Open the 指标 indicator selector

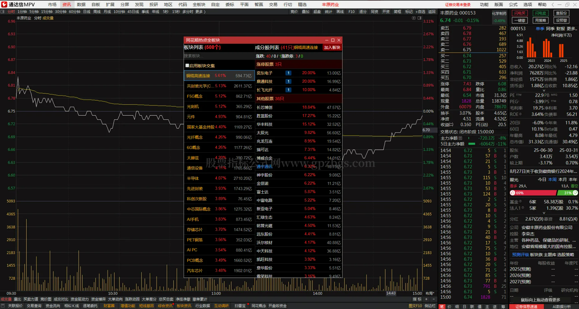click(x=417, y=299)
